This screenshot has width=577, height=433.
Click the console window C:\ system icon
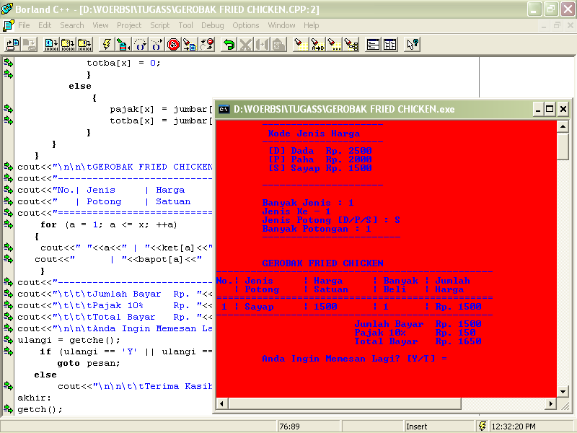point(224,110)
